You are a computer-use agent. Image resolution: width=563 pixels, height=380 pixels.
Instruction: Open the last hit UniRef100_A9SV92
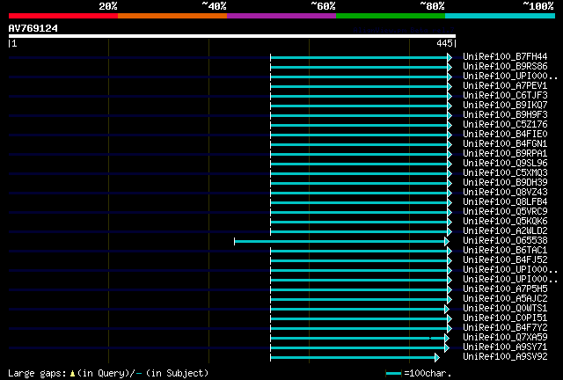tap(505, 357)
